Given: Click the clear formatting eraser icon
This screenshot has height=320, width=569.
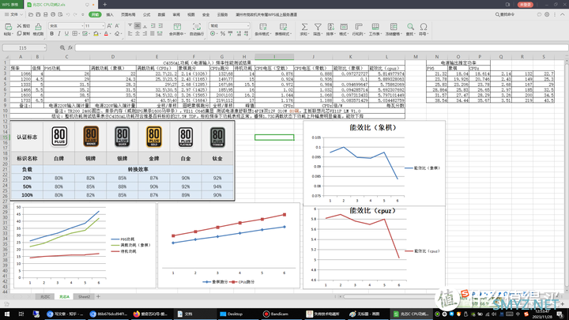Looking at the screenshot, I should (117, 34).
